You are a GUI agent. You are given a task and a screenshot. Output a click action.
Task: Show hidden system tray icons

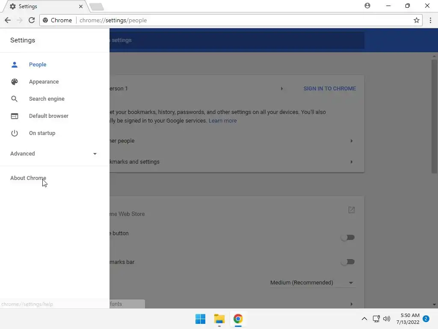[364, 319]
